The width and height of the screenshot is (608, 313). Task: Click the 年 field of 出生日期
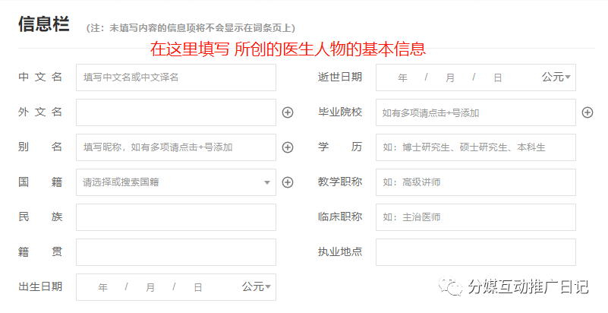102,287
